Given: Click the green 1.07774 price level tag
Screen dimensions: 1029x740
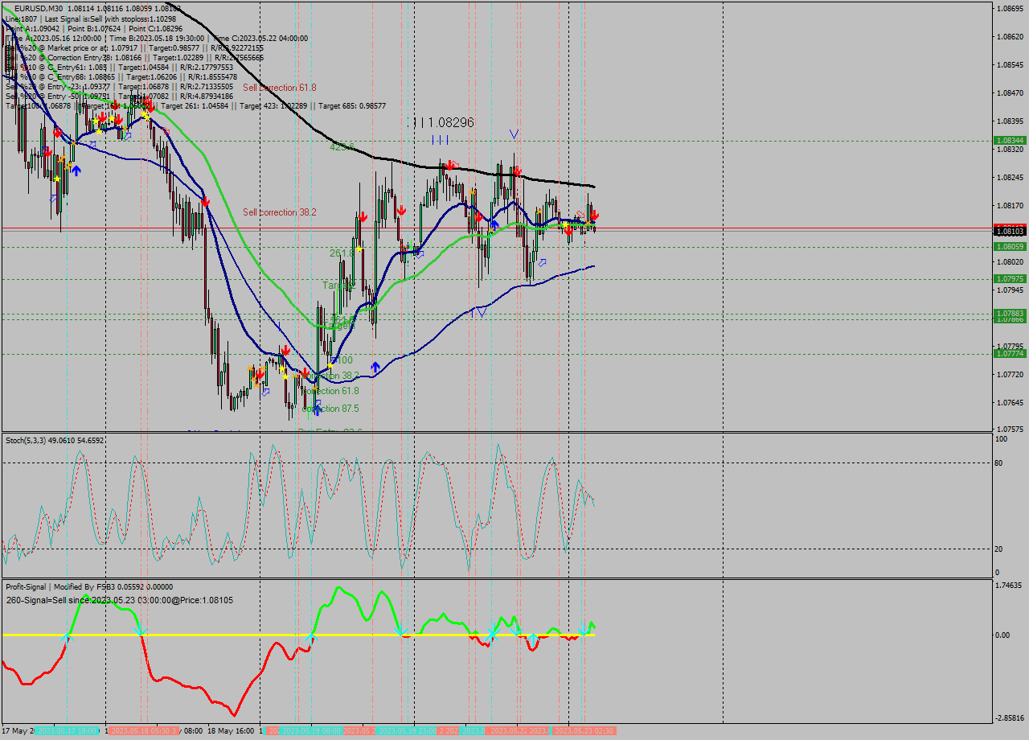Looking at the screenshot, I should (x=1010, y=354).
